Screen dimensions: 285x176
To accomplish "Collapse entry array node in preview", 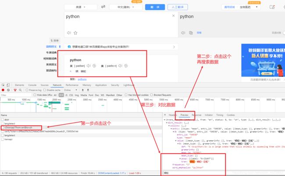I will click(x=171, y=129).
